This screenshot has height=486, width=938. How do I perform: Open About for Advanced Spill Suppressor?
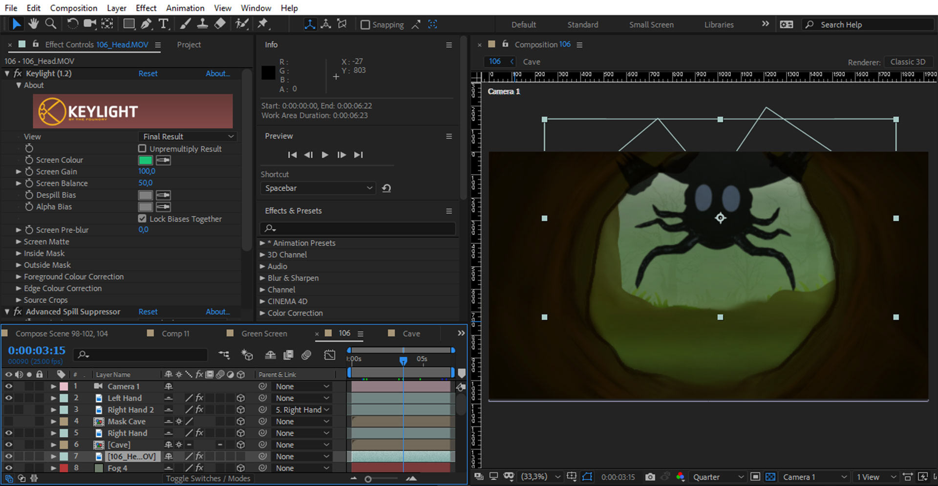217,312
